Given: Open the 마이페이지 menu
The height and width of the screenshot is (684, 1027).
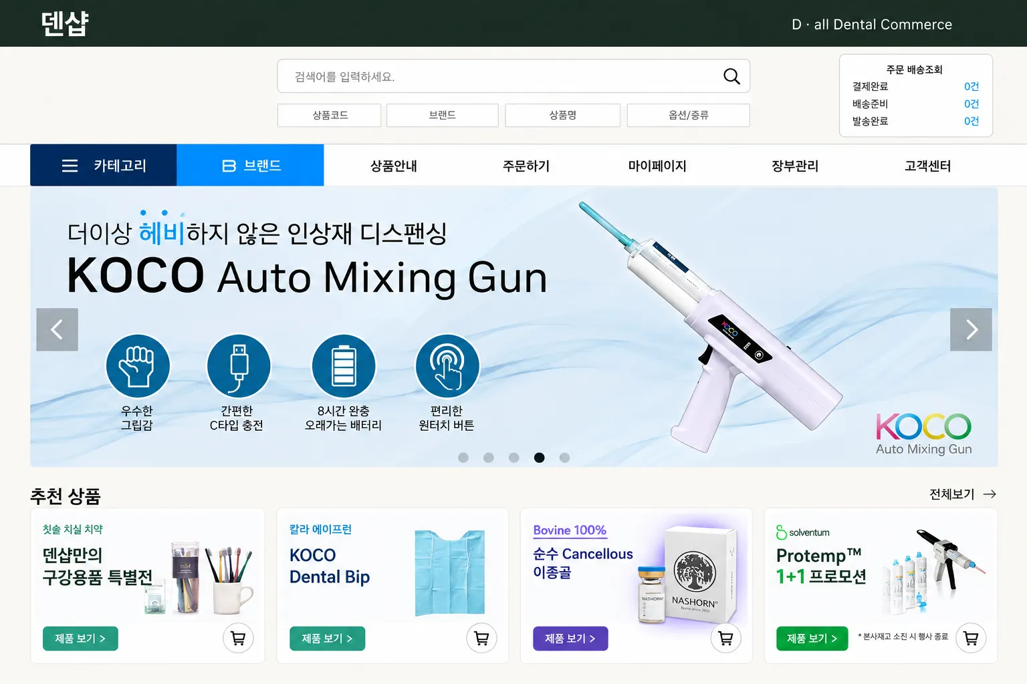Looking at the screenshot, I should tap(657, 166).
